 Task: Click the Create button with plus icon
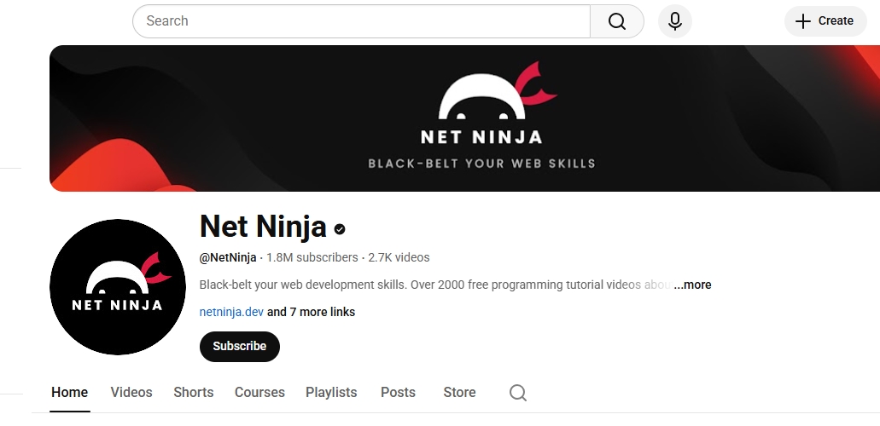click(825, 21)
